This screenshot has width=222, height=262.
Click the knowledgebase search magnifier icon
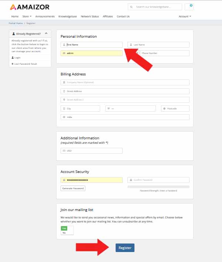131,7
